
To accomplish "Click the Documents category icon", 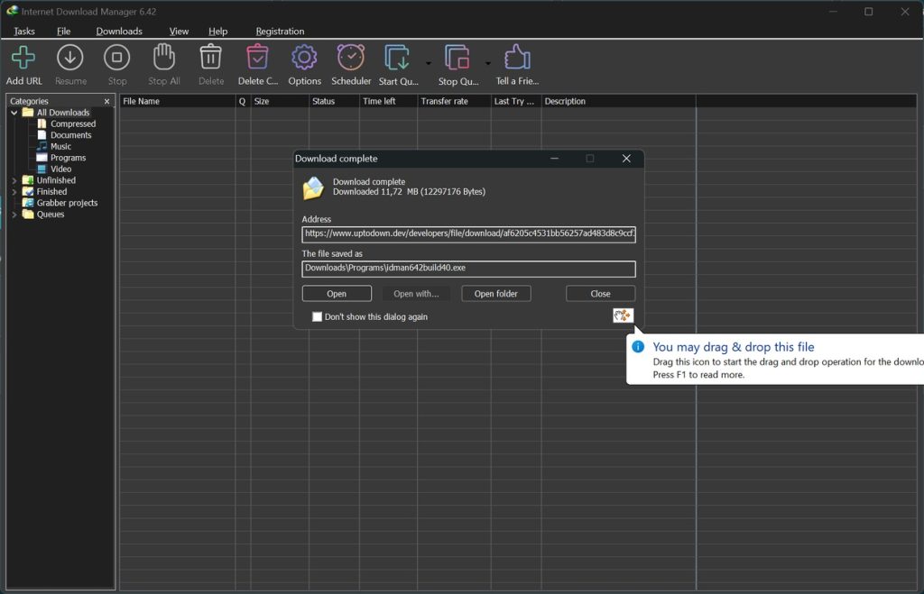I will point(42,135).
